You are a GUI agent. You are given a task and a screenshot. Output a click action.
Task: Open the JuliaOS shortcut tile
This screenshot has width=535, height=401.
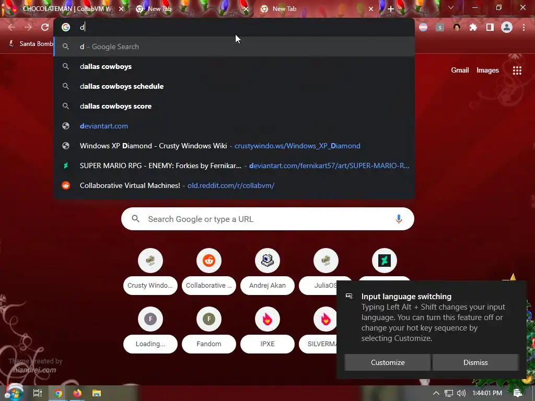click(x=326, y=272)
